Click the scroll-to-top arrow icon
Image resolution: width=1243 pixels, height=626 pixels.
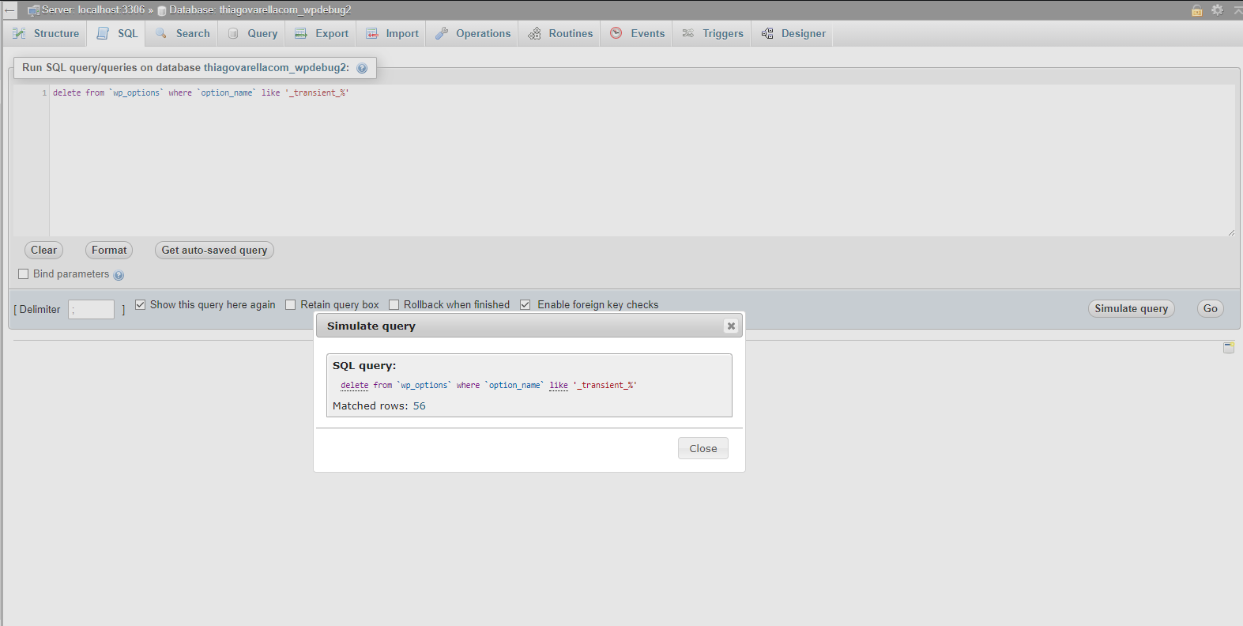pyautogui.click(x=1237, y=10)
